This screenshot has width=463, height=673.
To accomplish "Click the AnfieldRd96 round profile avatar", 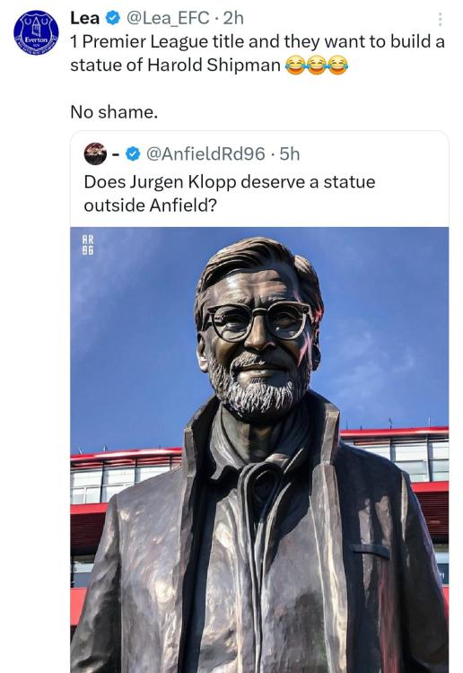I will (95, 153).
